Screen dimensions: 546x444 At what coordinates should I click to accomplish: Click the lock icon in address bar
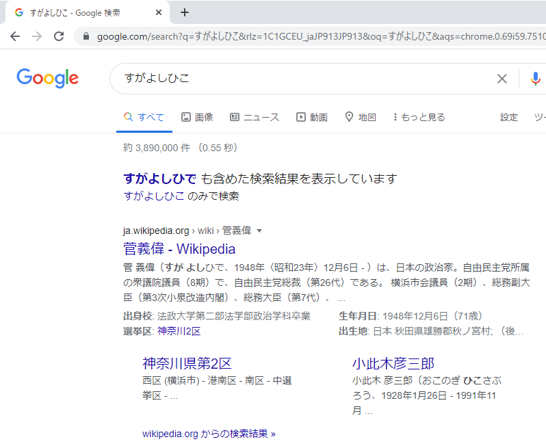[x=86, y=36]
